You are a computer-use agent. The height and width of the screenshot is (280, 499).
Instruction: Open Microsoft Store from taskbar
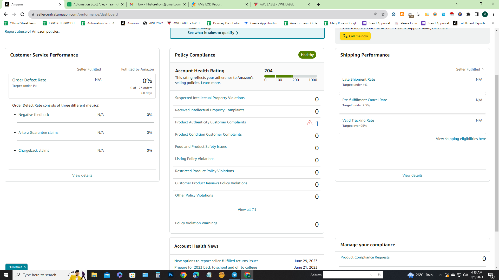tap(133, 275)
